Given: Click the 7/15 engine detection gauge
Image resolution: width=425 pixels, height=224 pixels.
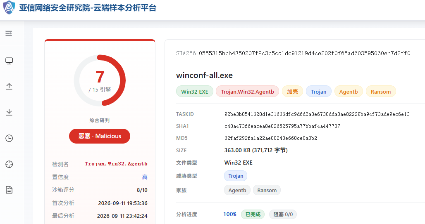Looking at the screenshot, I should [100, 80].
